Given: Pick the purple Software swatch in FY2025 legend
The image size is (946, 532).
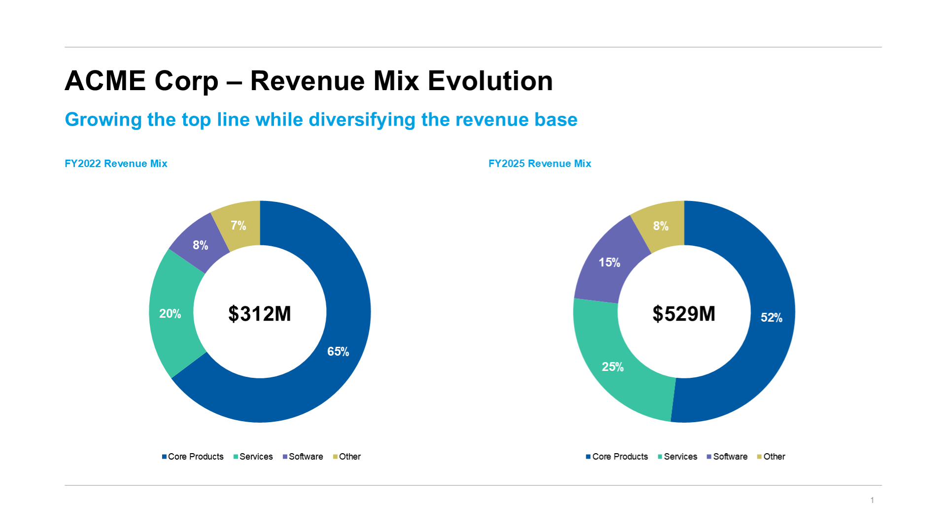Looking at the screenshot, I should [x=709, y=457].
